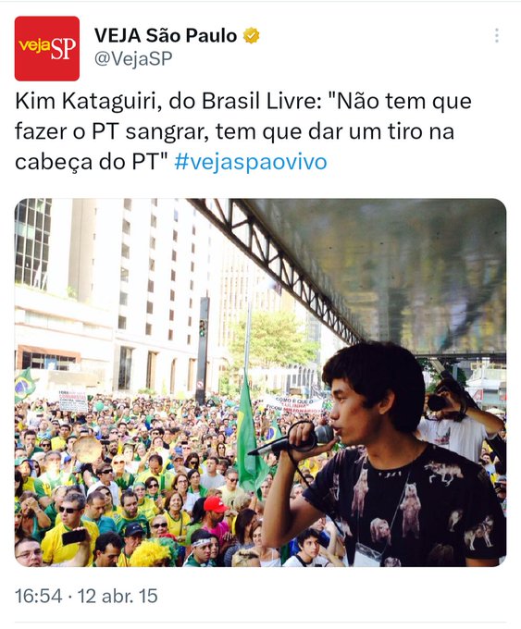Click the 16:54 tweet timestamp

pyautogui.click(x=39, y=596)
